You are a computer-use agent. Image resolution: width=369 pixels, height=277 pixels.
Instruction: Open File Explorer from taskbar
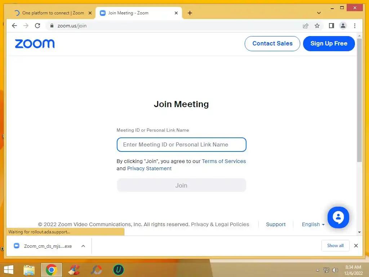click(29, 270)
